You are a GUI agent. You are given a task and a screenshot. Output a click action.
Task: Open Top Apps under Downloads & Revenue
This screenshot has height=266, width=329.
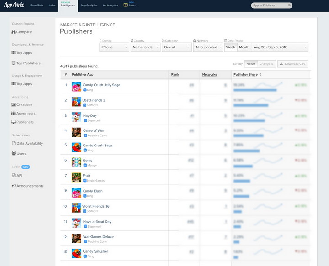click(x=24, y=53)
